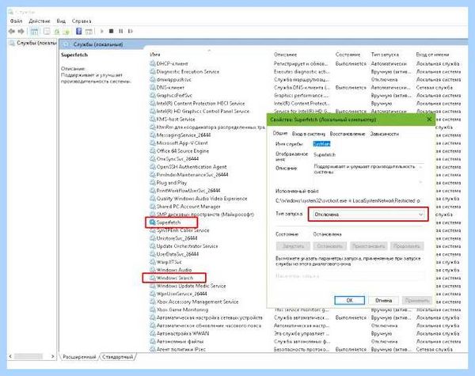Click the gear icon beside DHCP-клиент
Viewport: 475px width, 376px height.
click(153, 63)
